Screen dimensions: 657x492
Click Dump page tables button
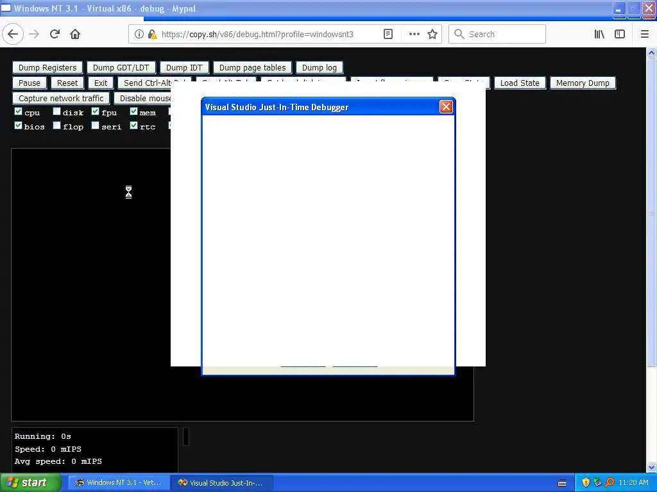click(x=252, y=68)
